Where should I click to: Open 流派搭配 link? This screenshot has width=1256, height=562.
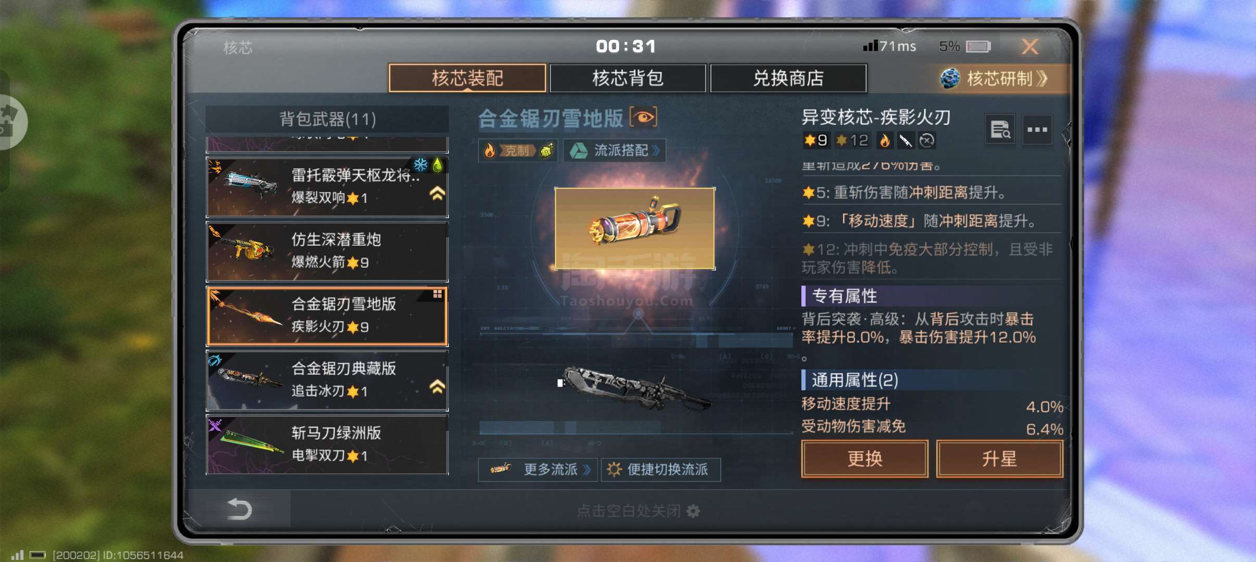point(614,150)
